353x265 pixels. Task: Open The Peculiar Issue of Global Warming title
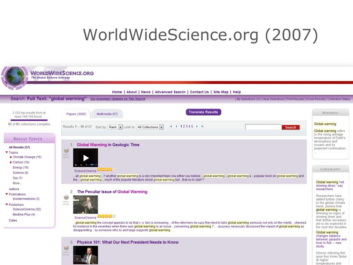[x=112, y=192]
